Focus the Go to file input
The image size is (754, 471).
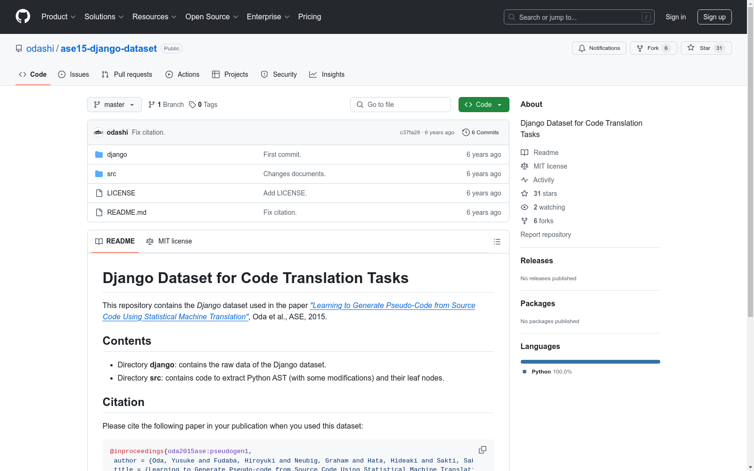pos(401,105)
